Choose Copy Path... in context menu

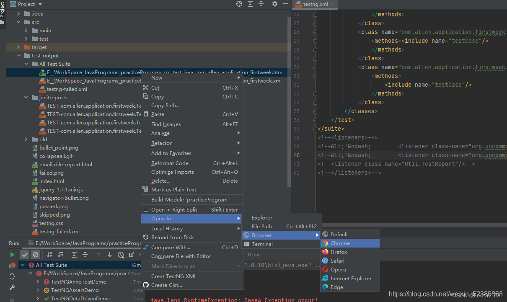click(x=192, y=106)
